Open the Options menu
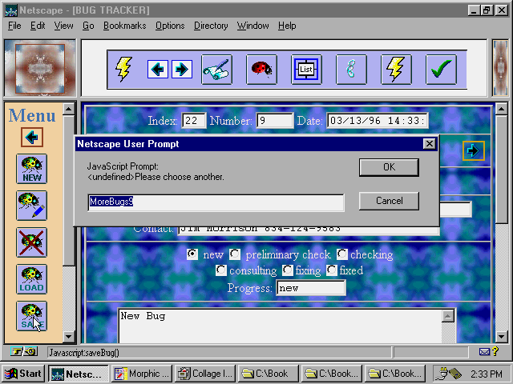 tap(170, 26)
